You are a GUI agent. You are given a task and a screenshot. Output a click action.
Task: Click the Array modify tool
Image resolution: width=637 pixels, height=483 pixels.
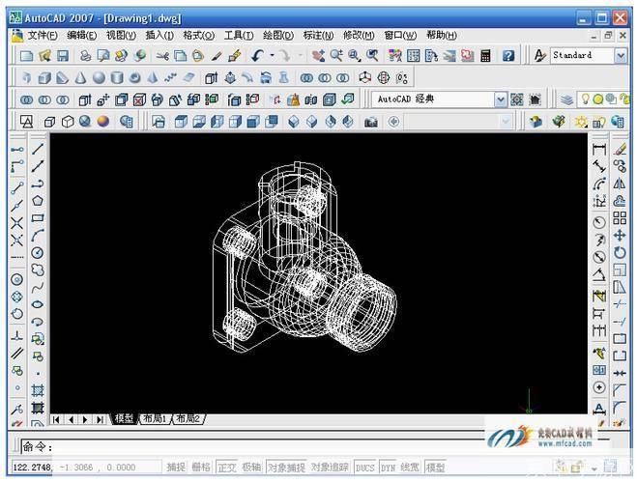620,218
